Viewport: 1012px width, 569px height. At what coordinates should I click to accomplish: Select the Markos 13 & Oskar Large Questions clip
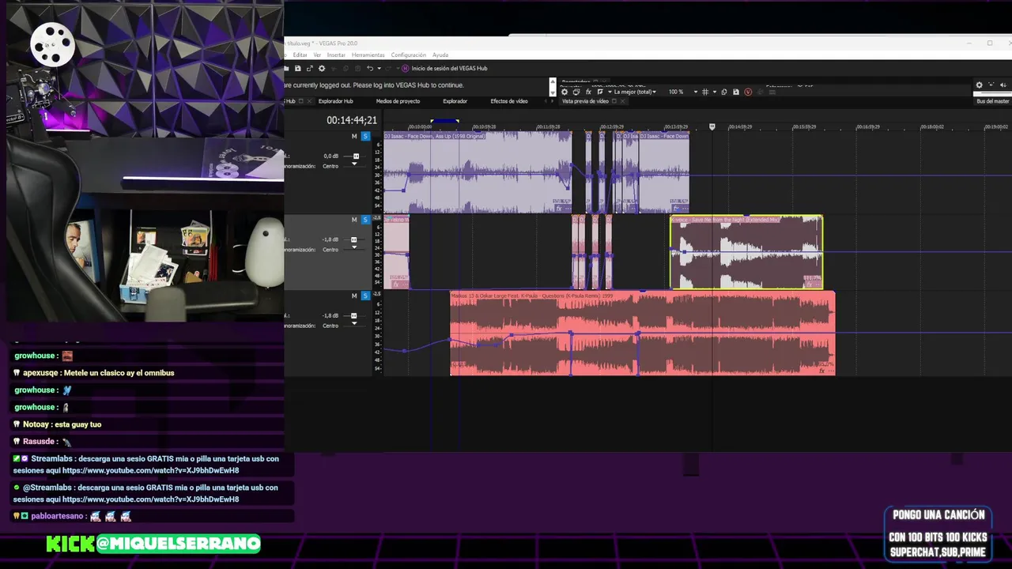(642, 333)
